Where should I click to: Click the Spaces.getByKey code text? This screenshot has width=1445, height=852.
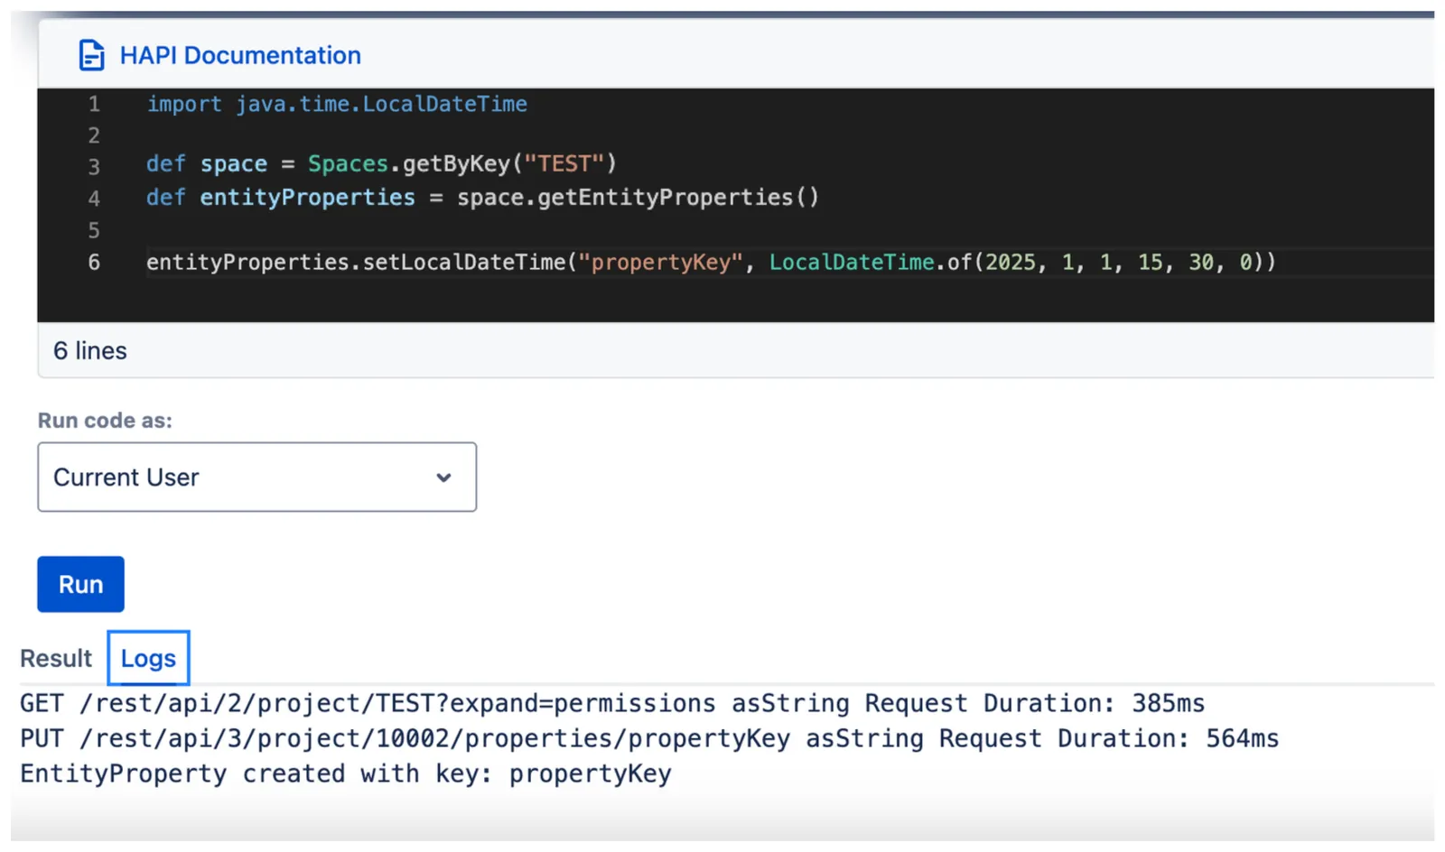(x=409, y=163)
